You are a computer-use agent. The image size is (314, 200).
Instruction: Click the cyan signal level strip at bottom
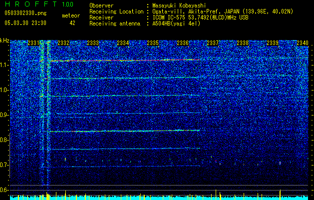pos(159,197)
